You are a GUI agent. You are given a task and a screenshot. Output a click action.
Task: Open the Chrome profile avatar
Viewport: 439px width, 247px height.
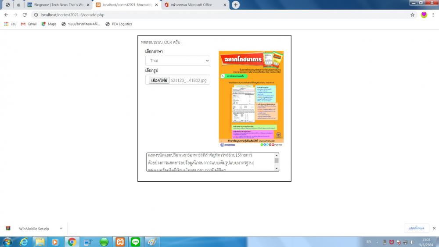point(424,15)
